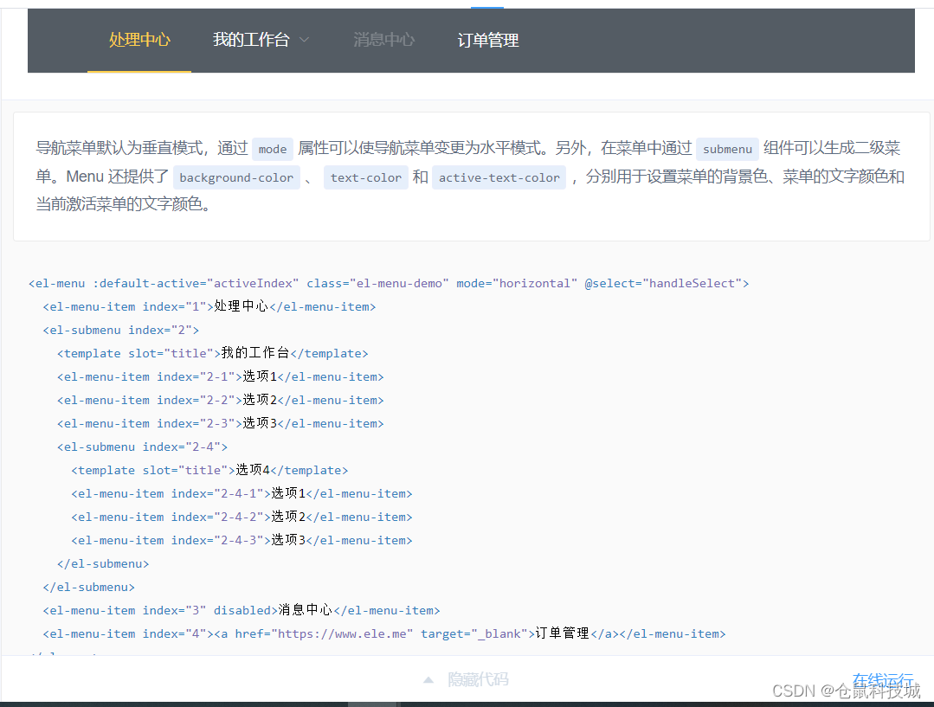
Task: Click the index="2-2" 选项2 code line
Action: pyautogui.click(x=221, y=401)
